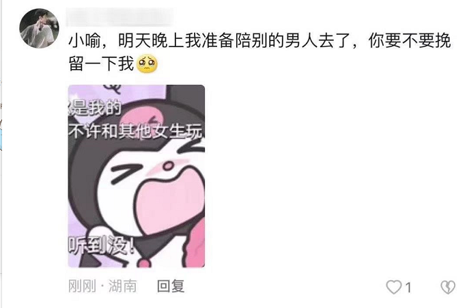
Task: Select the comment's first text line
Action: point(259,41)
